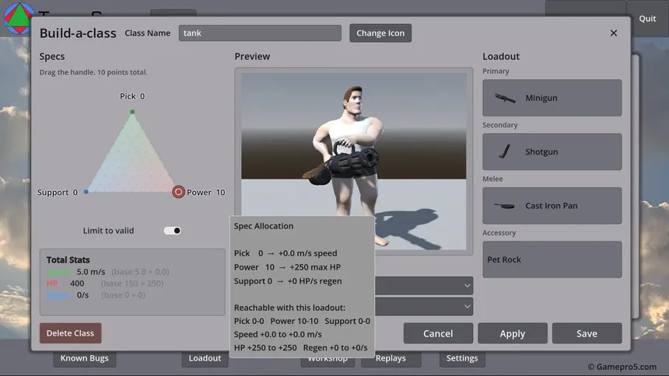Click the Cast Iron Pan icon
Viewport: 669px width, 376px height.
[x=504, y=206]
